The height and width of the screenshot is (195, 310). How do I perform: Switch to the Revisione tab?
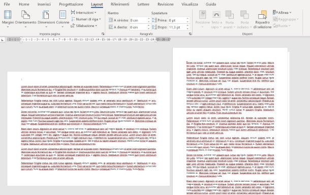point(166,4)
